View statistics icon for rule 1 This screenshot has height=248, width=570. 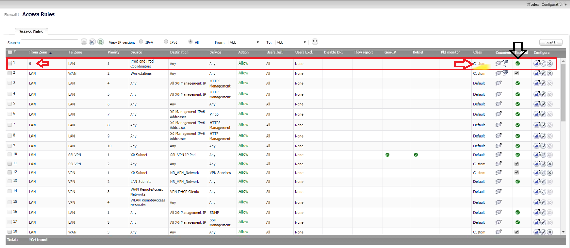pos(536,63)
